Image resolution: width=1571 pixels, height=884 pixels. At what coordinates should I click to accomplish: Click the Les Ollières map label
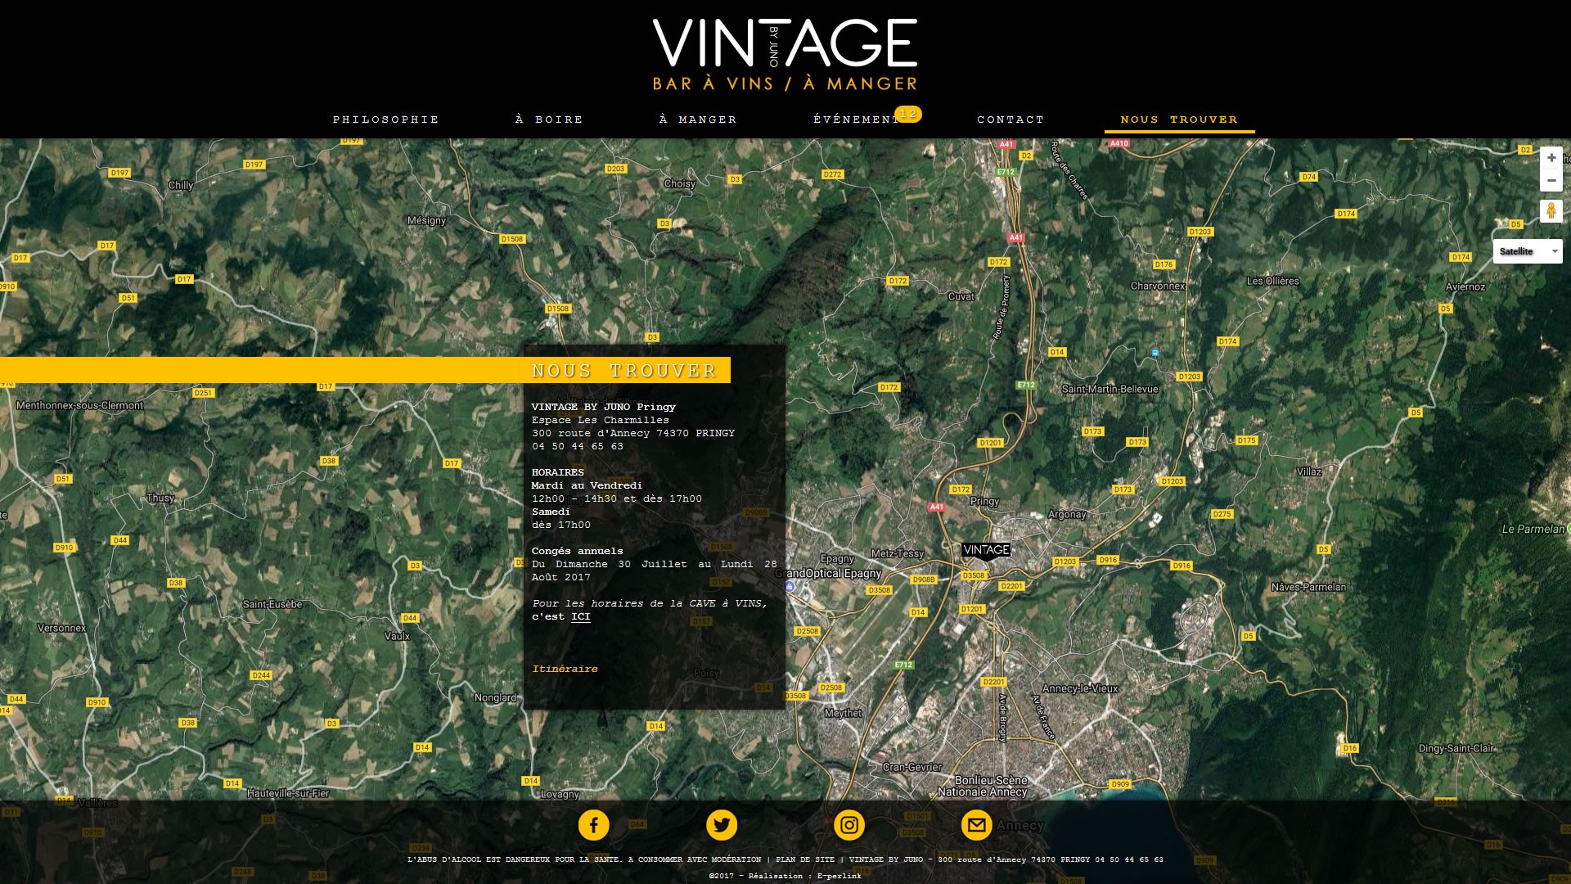[1273, 281]
